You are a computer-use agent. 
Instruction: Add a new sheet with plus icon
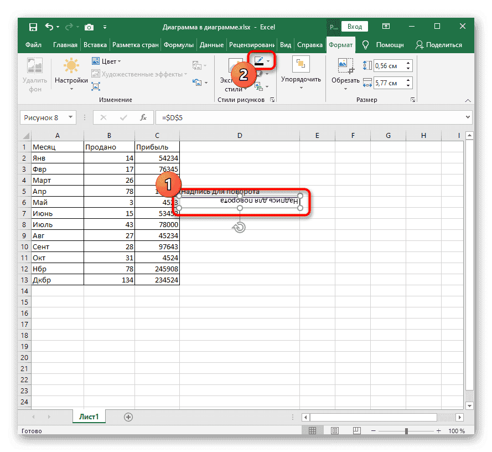[128, 417]
